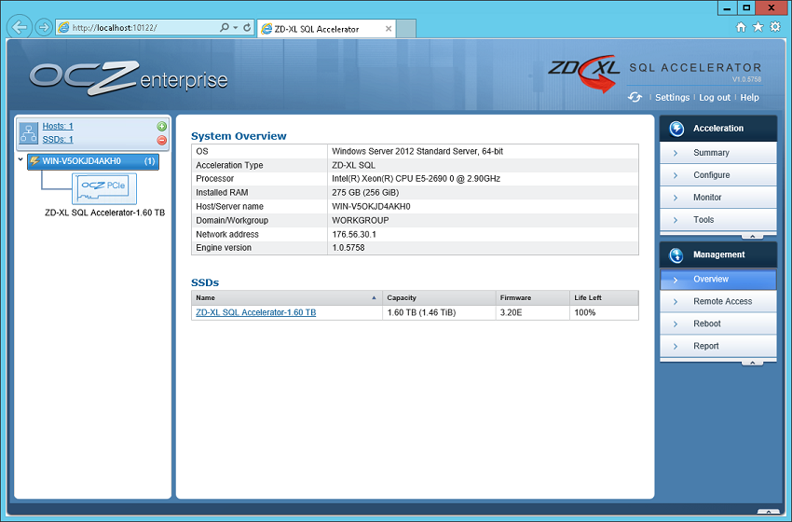Viewport: 792px width, 522px height.
Task: Click the 3.20E firmware cell
Action: point(533,312)
